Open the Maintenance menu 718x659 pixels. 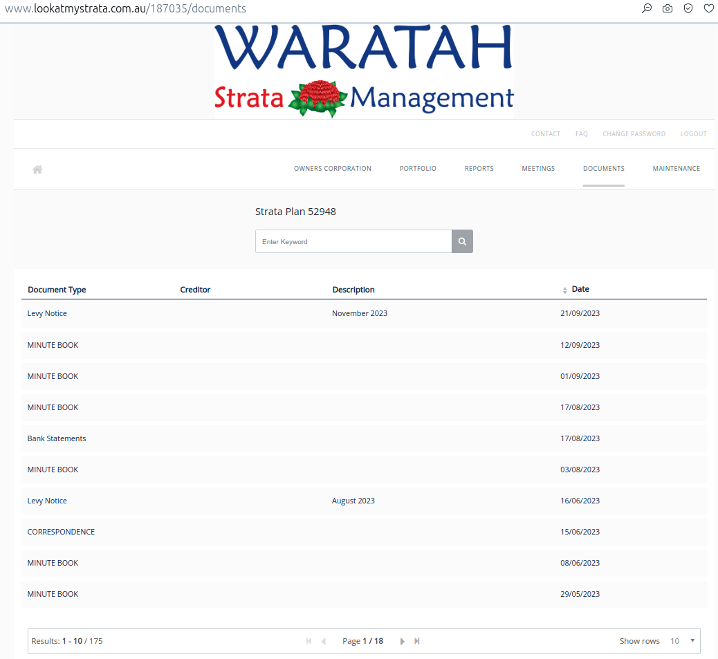676,169
